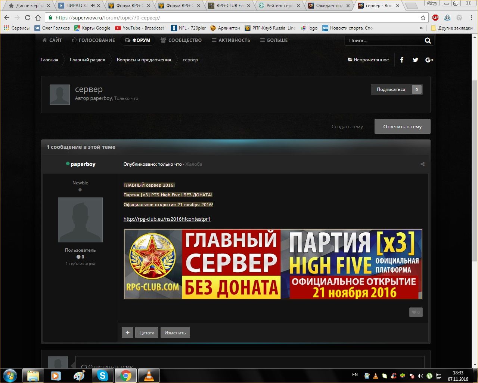Viewport: 478px width, 383px height.
Task: Open Chrome from the taskbar
Action: tap(125, 376)
